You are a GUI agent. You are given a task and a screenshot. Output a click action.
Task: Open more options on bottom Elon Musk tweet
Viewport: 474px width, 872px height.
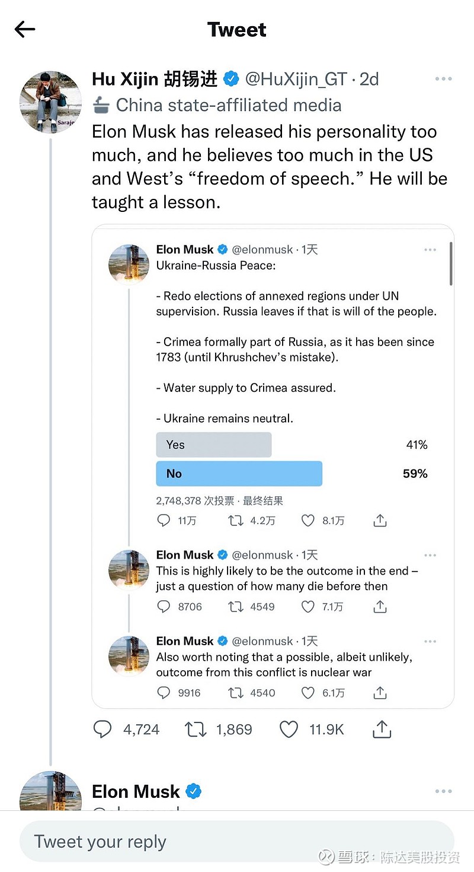tap(443, 791)
